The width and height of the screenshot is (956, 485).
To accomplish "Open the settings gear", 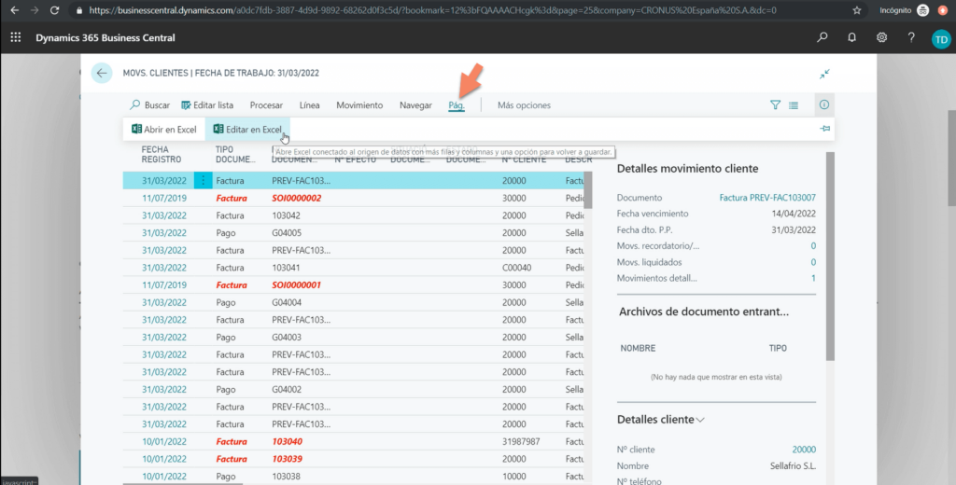I will point(881,38).
